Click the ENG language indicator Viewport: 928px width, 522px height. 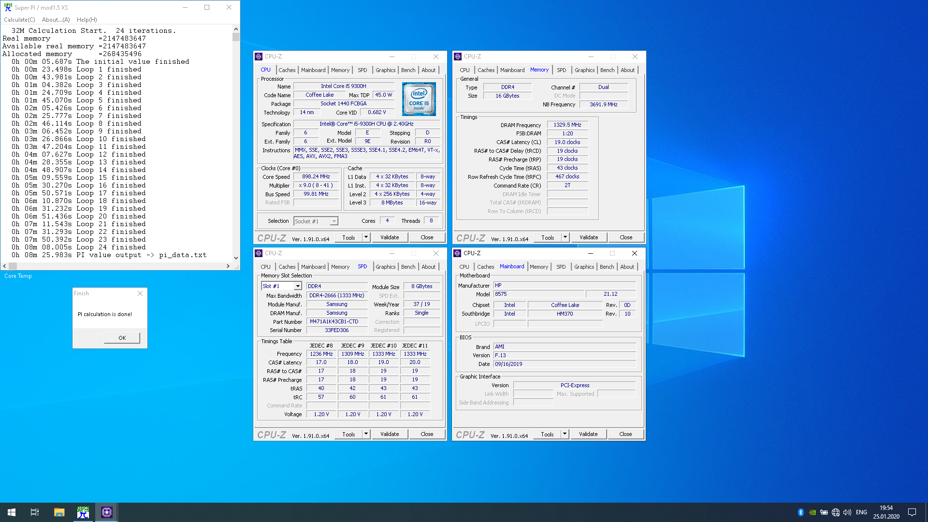[x=861, y=512]
